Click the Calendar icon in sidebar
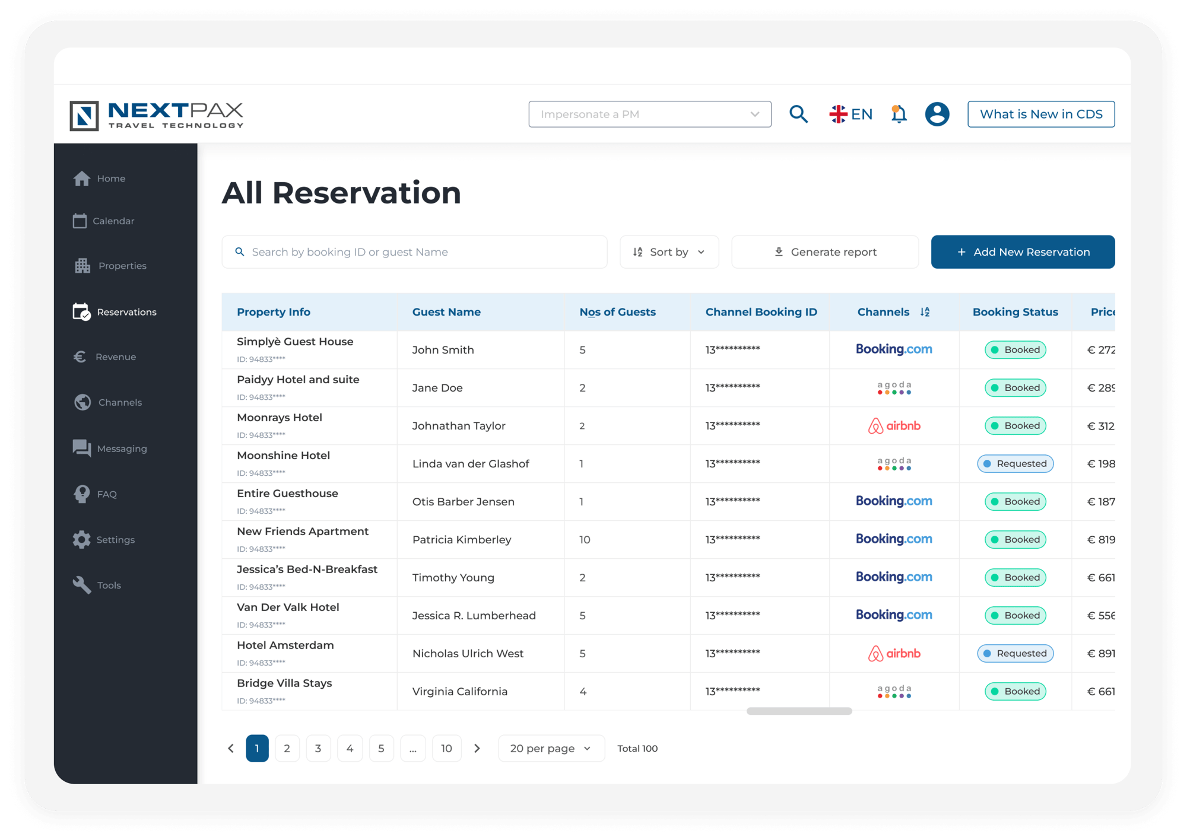The height and width of the screenshot is (840, 1187). tap(80, 221)
